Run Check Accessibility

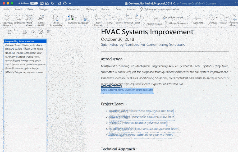click(56, 20)
